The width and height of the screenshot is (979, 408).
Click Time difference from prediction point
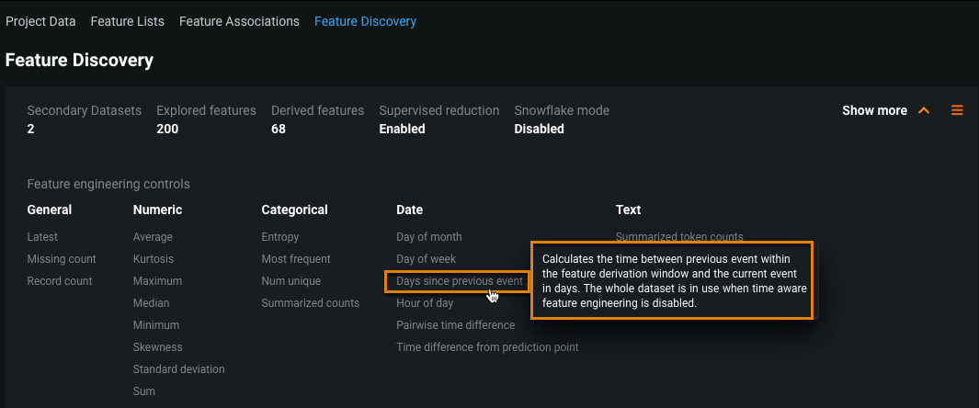point(487,347)
